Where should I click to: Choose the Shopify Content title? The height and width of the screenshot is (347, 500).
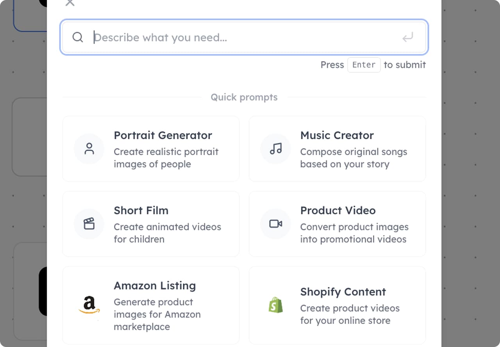[x=343, y=292]
